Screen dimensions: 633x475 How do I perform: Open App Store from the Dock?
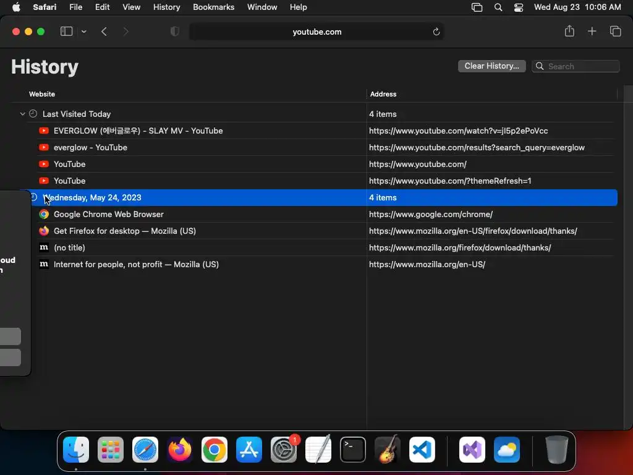[x=249, y=450]
